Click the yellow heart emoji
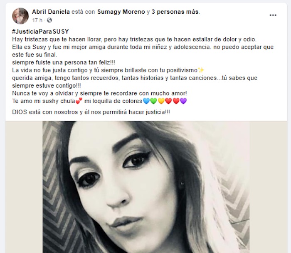Image resolution: width=291 pixels, height=253 pixels. click(161, 101)
